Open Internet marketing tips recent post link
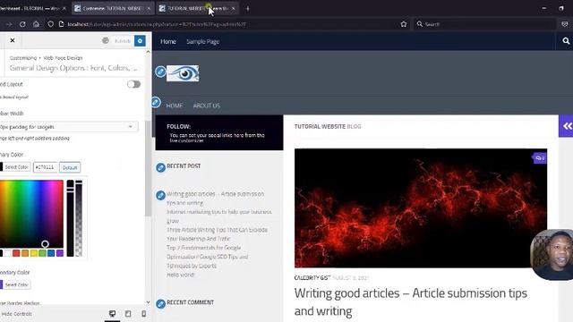This screenshot has width=573, height=322. click(219, 216)
